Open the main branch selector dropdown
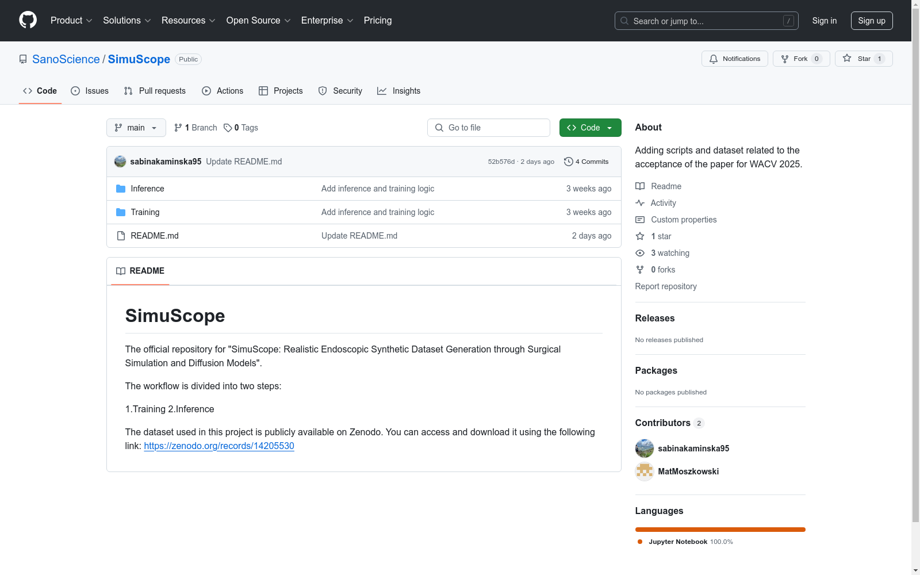 [x=136, y=128]
